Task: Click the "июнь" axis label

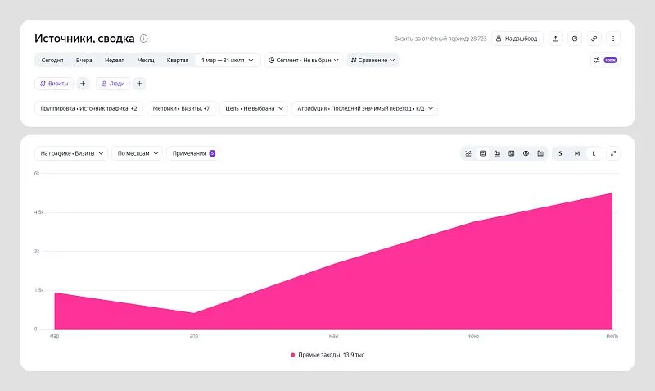Action: tap(473, 336)
